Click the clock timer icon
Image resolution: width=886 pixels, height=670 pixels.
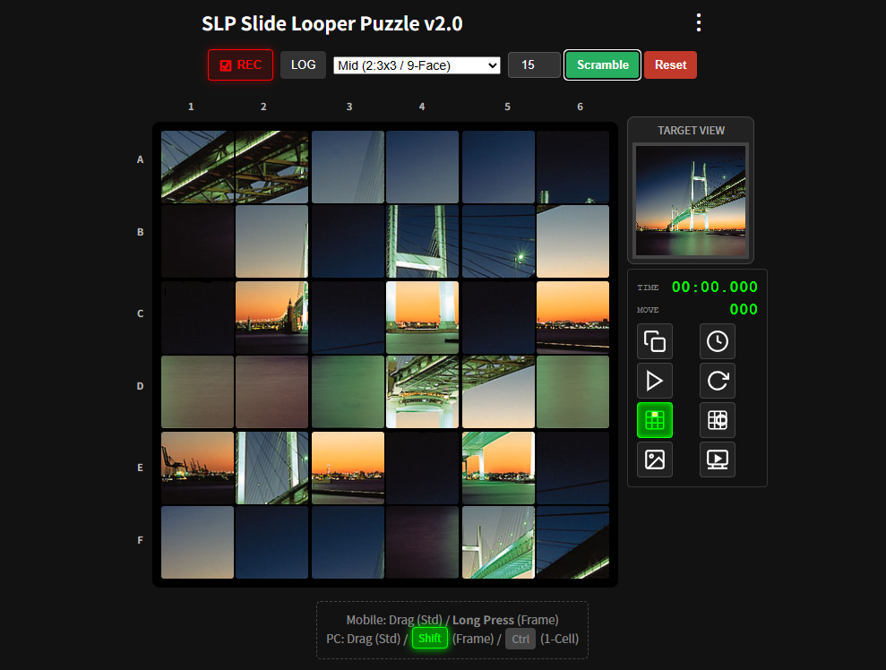(x=717, y=341)
